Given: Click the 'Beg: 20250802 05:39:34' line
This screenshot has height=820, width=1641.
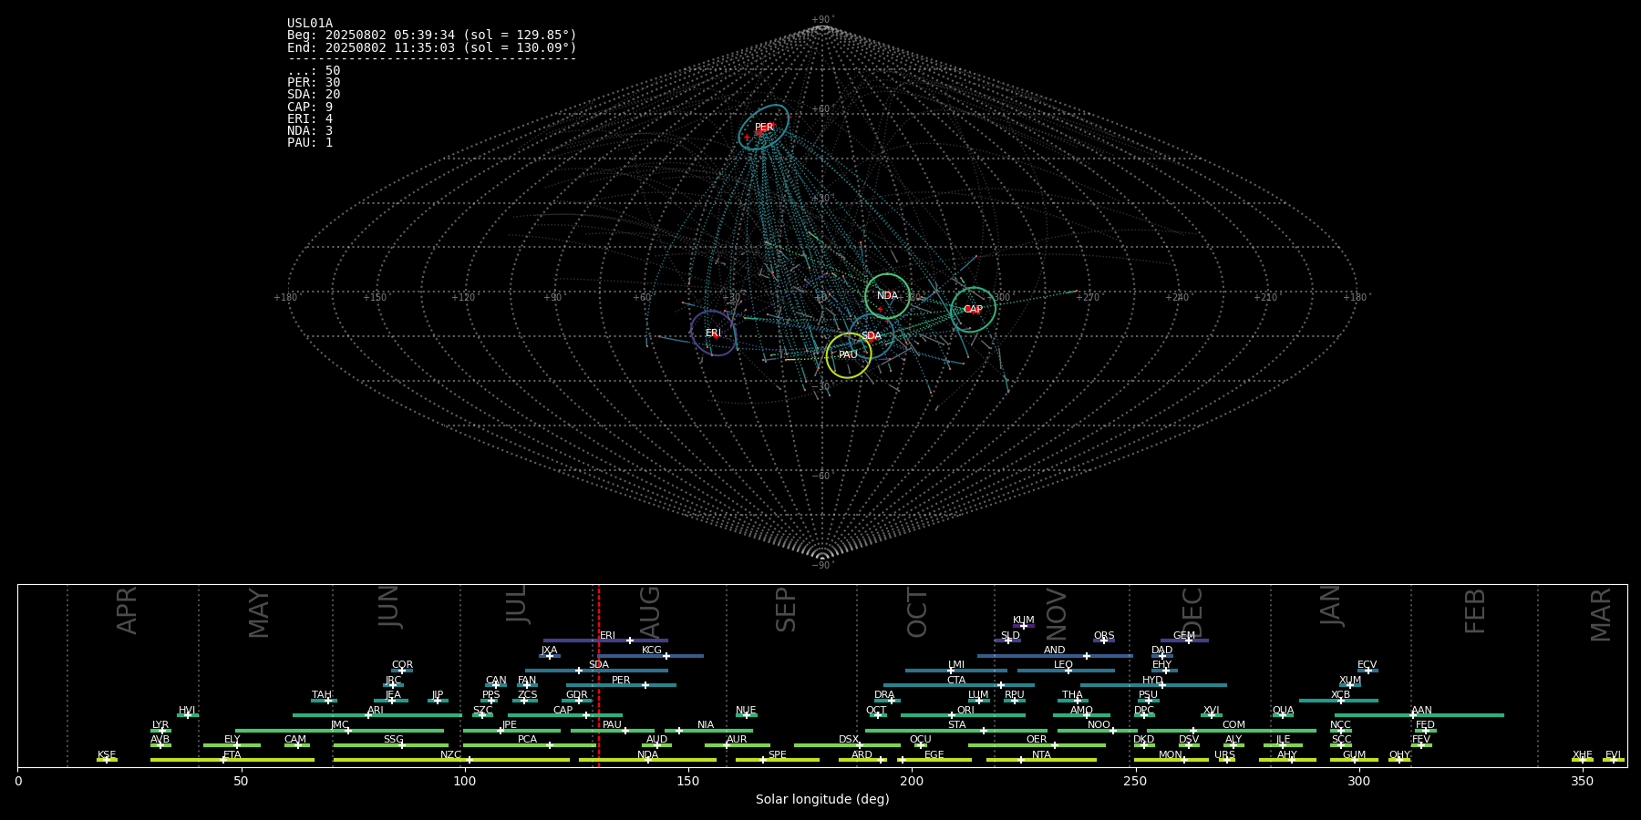Looking at the screenshot, I should click(432, 36).
